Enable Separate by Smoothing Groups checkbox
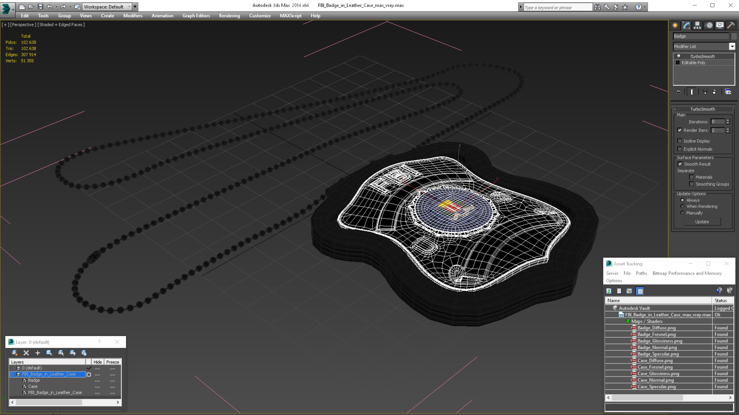 [691, 184]
